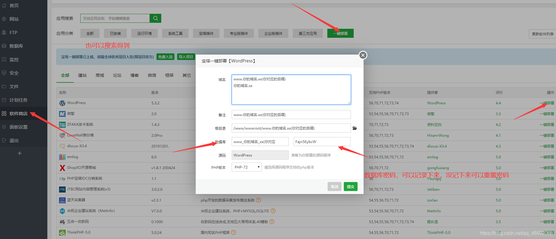This screenshot has width=556, height=239.
Task: Click the ShopXO red X icon
Action: [x=62, y=168]
